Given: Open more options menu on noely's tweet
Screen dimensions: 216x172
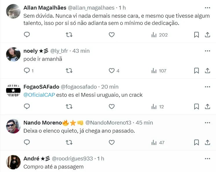Looking at the screenshot, I should (207, 51).
